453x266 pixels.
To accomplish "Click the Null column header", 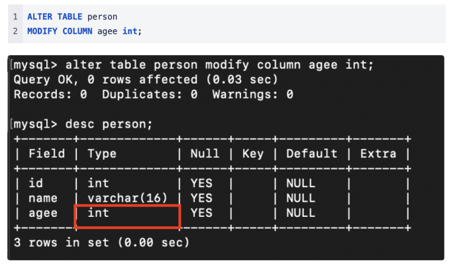I will point(205,153).
